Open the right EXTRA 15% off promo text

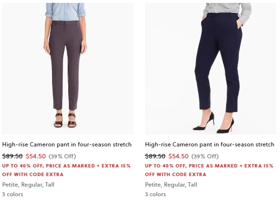pyautogui.click(x=209, y=170)
